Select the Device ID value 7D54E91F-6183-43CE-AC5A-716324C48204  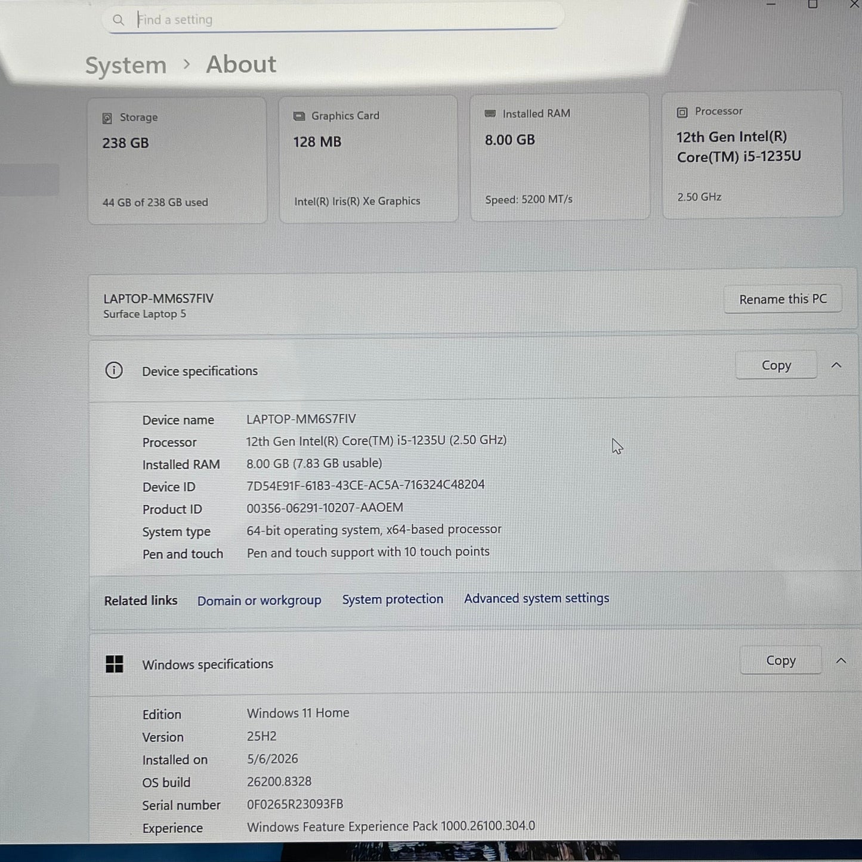pyautogui.click(x=366, y=485)
